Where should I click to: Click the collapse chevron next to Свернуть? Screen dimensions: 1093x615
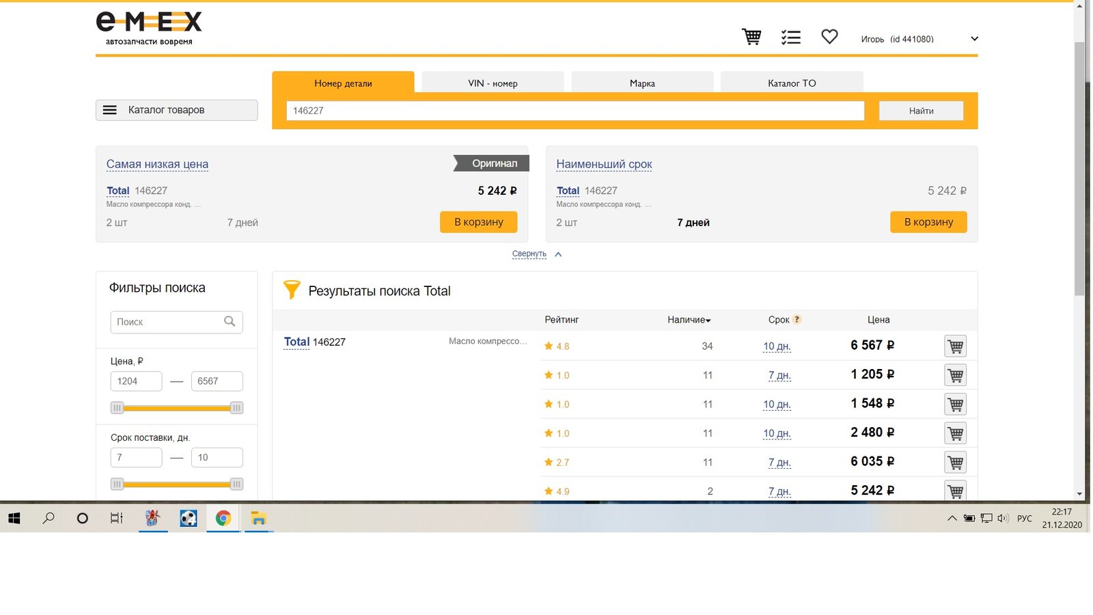(x=558, y=254)
